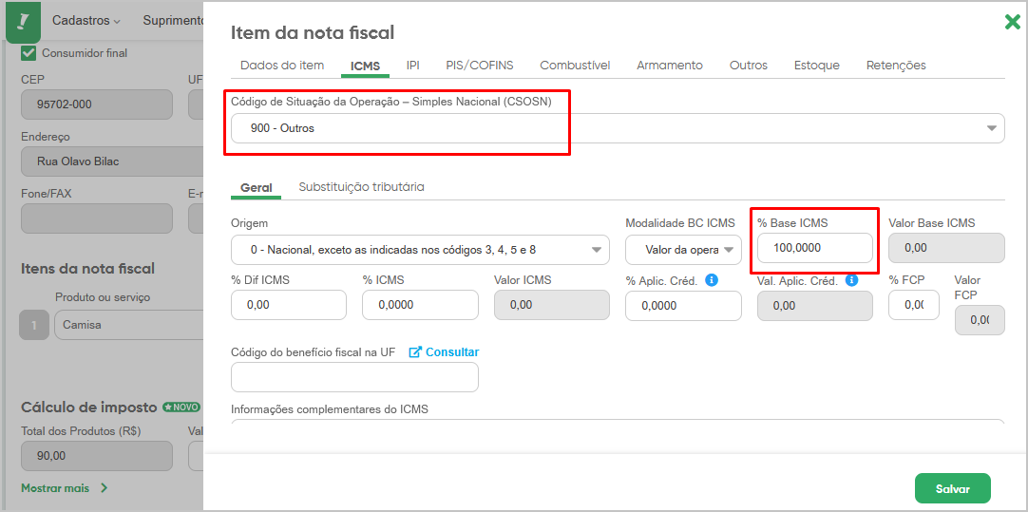Open the Retenções tab
Image resolution: width=1028 pixels, height=512 pixels.
(x=896, y=66)
